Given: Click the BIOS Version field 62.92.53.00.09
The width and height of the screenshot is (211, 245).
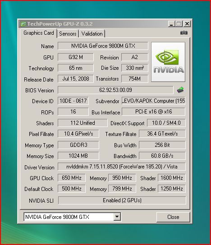Looking at the screenshot, I should [115, 90].
